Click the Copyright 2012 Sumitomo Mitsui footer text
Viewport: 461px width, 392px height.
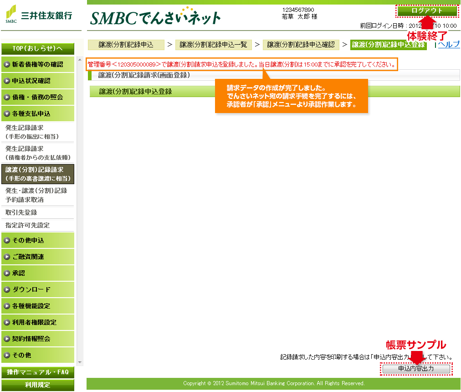tap(274, 383)
